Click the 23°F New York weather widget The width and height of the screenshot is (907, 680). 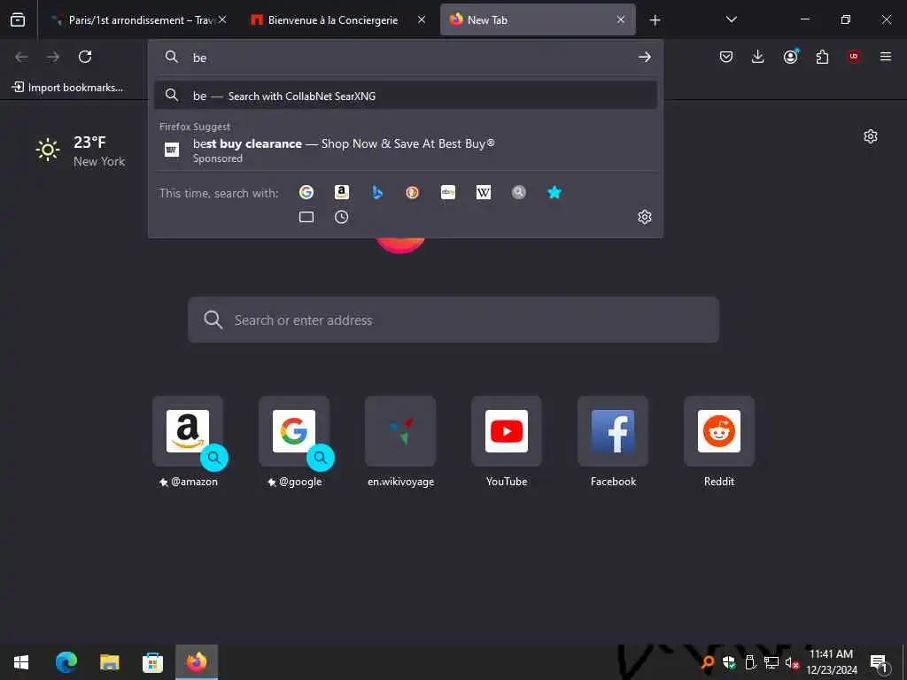[81, 151]
